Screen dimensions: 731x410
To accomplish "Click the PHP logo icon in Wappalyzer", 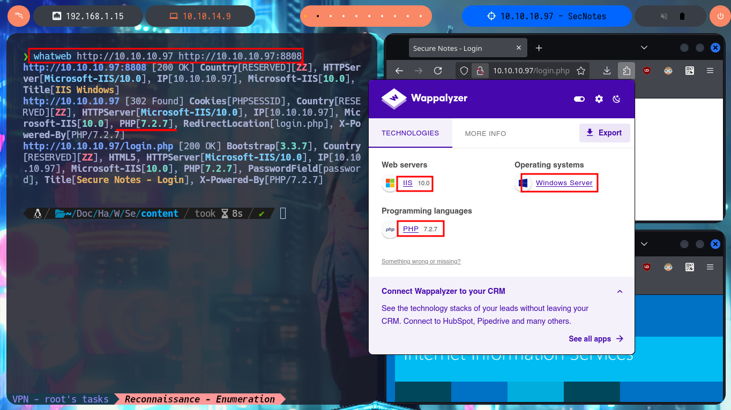I will (x=390, y=229).
